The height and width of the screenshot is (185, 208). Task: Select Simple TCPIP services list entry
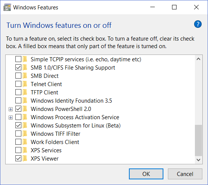point(86,59)
